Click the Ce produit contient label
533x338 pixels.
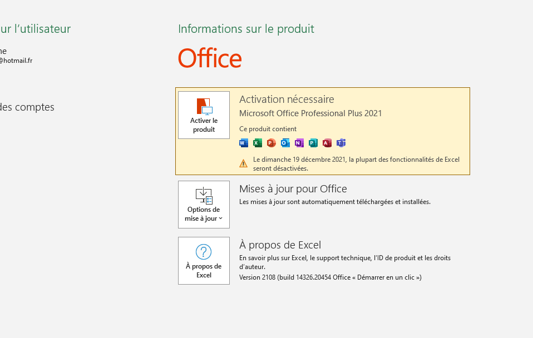click(x=268, y=129)
